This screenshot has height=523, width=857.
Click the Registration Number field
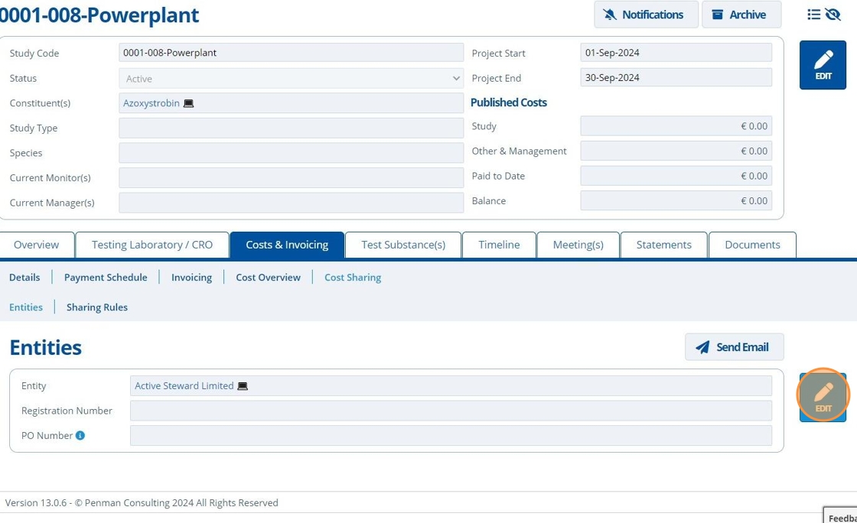point(451,411)
